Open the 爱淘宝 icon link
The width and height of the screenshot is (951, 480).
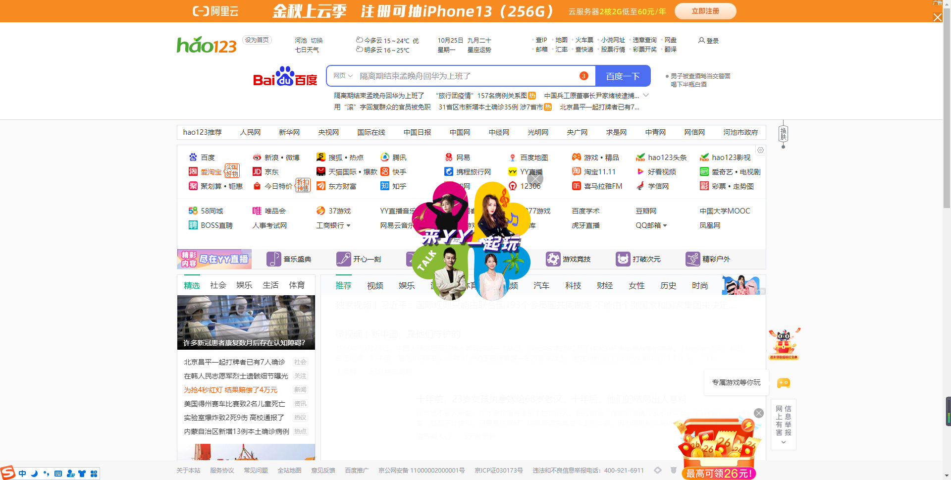(x=193, y=171)
